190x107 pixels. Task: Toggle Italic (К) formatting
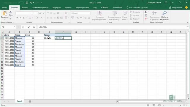point(20,18)
